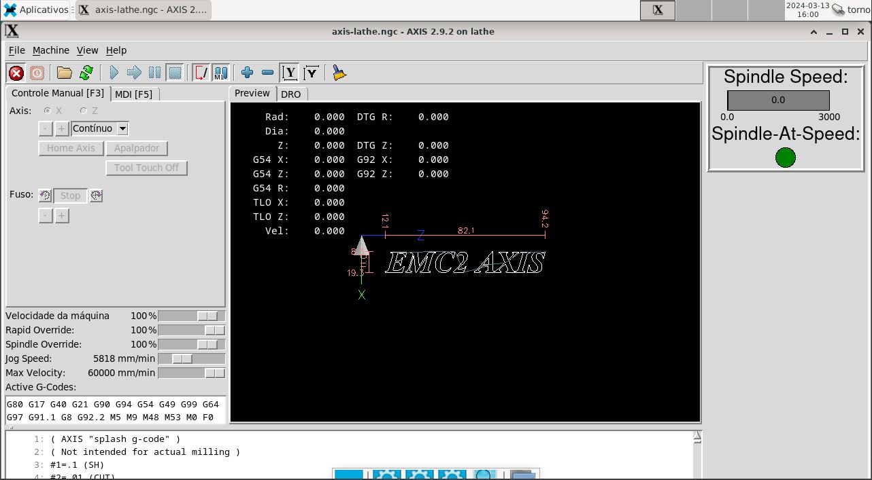
Task: Click the date and time clock
Action: [808, 10]
